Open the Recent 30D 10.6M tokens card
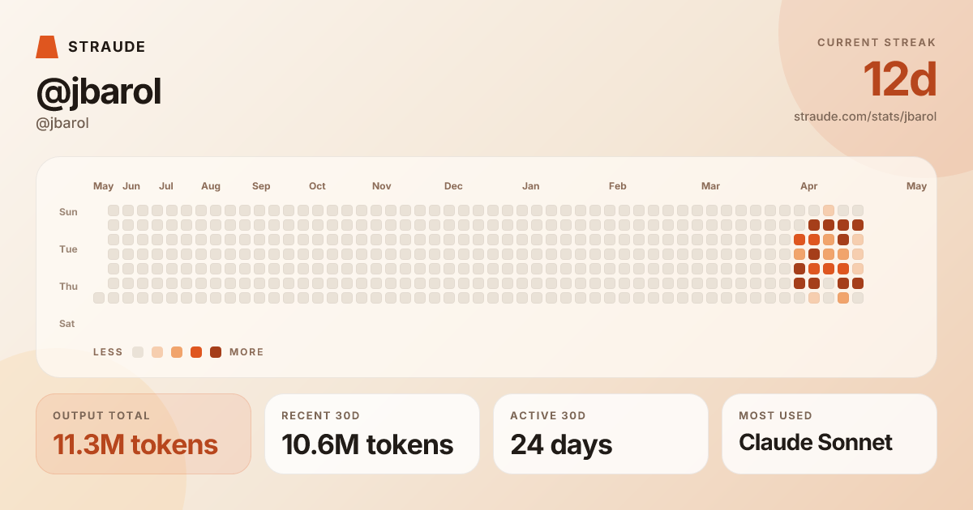Viewport: 973px width, 510px height. pos(372,434)
